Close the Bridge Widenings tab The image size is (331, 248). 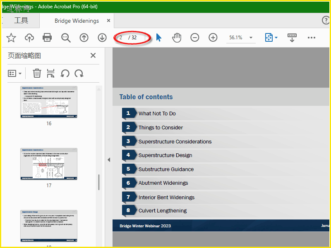(108, 20)
